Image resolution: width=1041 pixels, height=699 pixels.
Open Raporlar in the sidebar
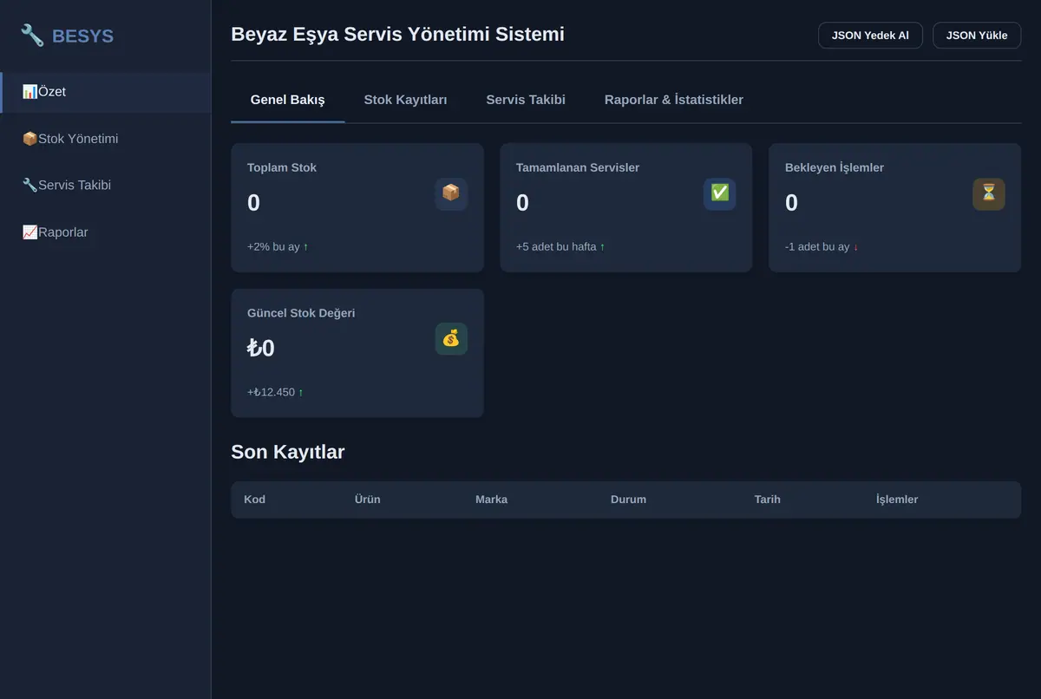pos(105,232)
